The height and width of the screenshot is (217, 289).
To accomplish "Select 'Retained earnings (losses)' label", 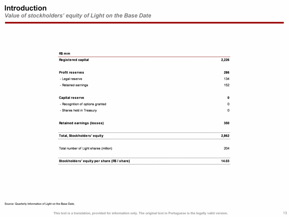I will [81, 123].
